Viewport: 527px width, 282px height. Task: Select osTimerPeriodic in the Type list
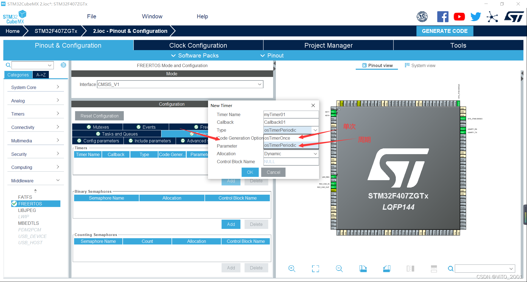(x=291, y=145)
